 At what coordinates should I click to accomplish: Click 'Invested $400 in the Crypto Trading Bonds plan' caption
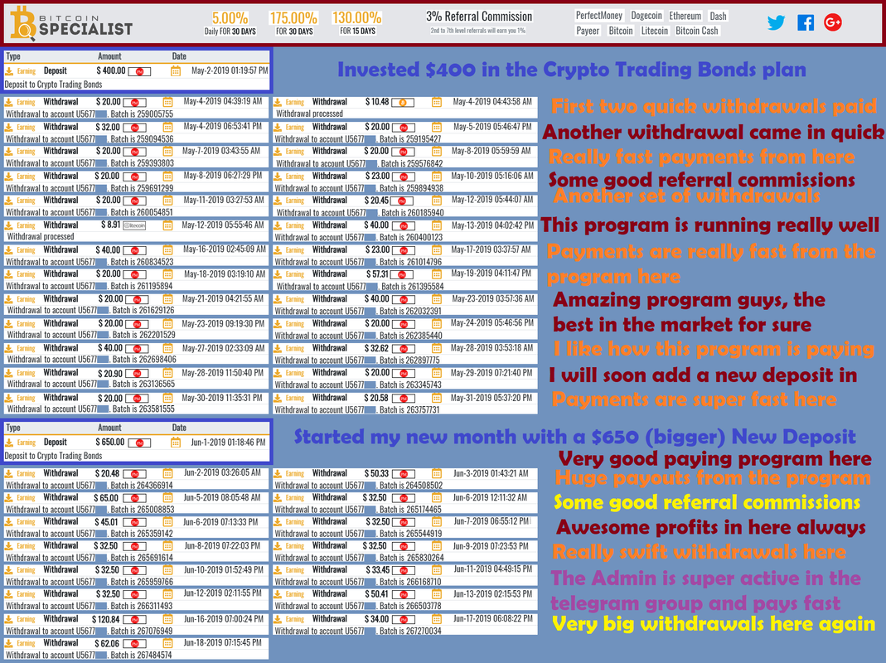572,70
